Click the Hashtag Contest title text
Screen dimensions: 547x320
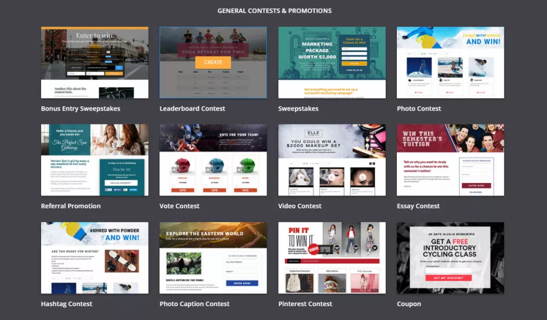click(67, 304)
